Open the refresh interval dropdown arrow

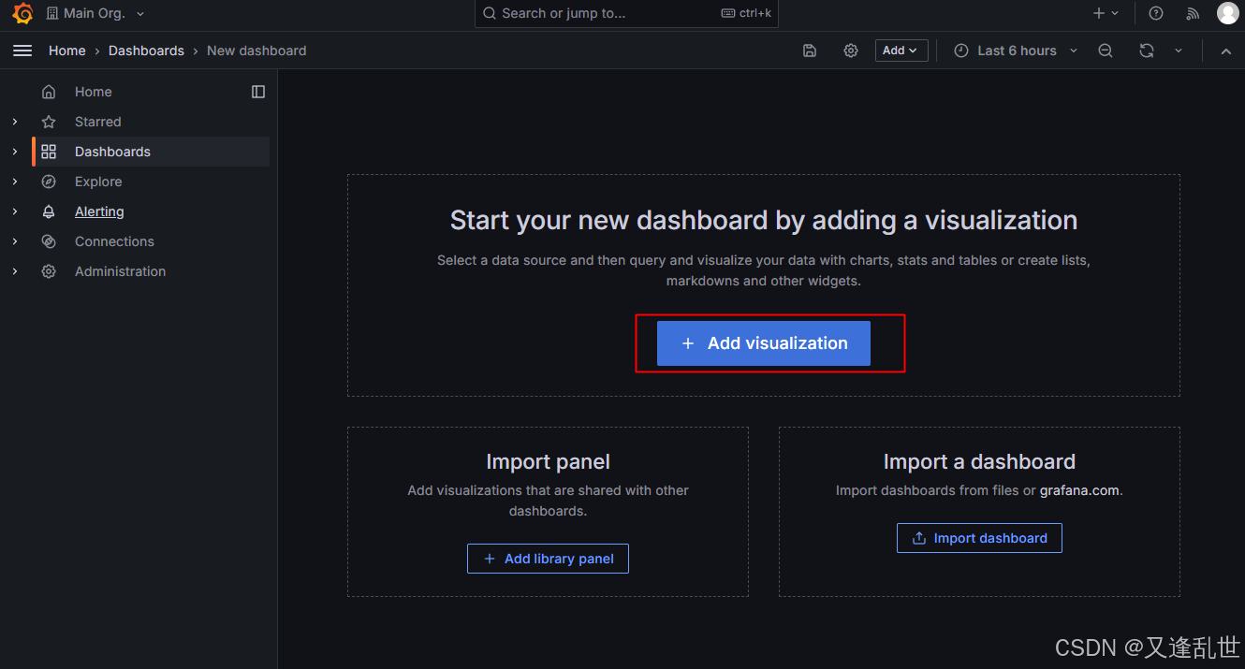point(1179,51)
